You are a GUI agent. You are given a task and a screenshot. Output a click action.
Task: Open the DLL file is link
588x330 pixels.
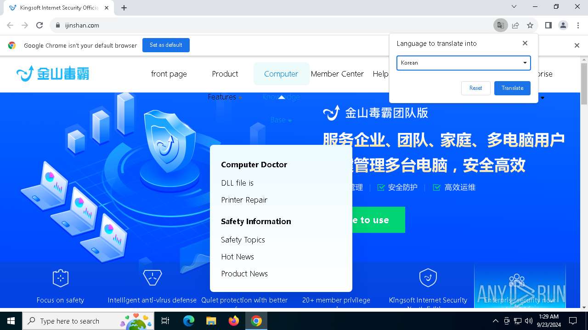(237, 183)
